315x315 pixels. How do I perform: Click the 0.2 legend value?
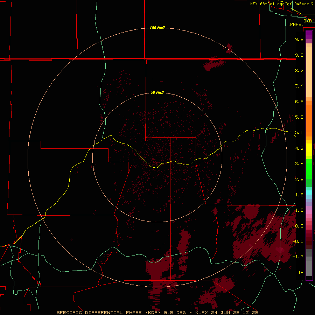coord(299,226)
